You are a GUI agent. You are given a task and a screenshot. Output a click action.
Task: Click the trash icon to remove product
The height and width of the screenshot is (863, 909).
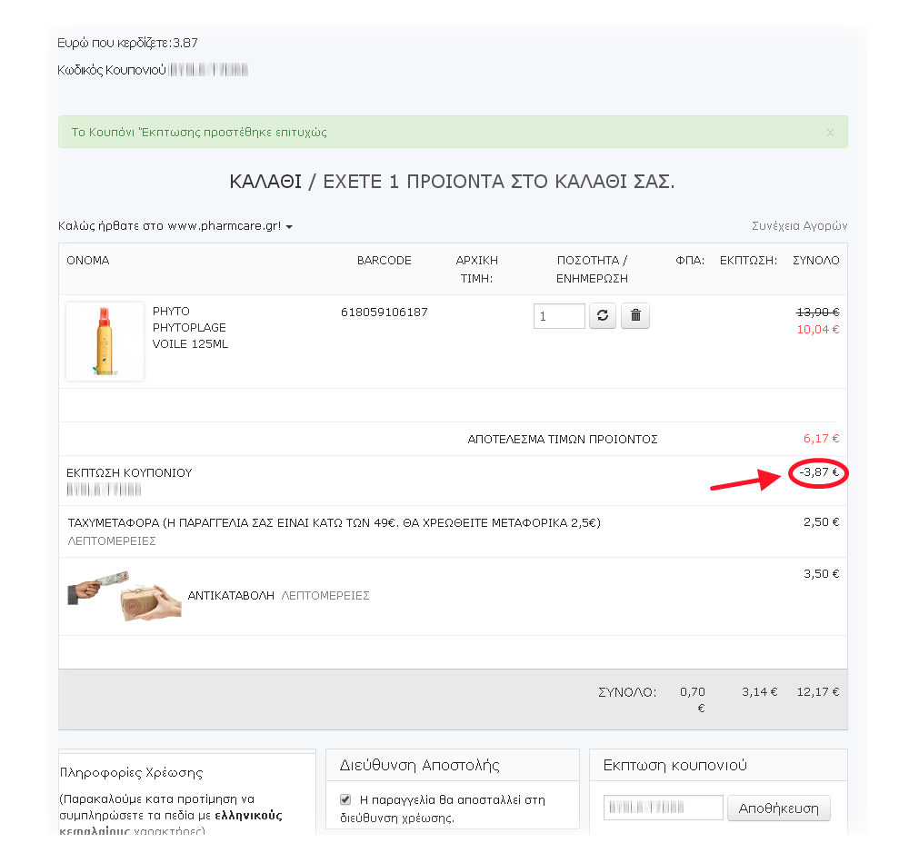point(635,316)
